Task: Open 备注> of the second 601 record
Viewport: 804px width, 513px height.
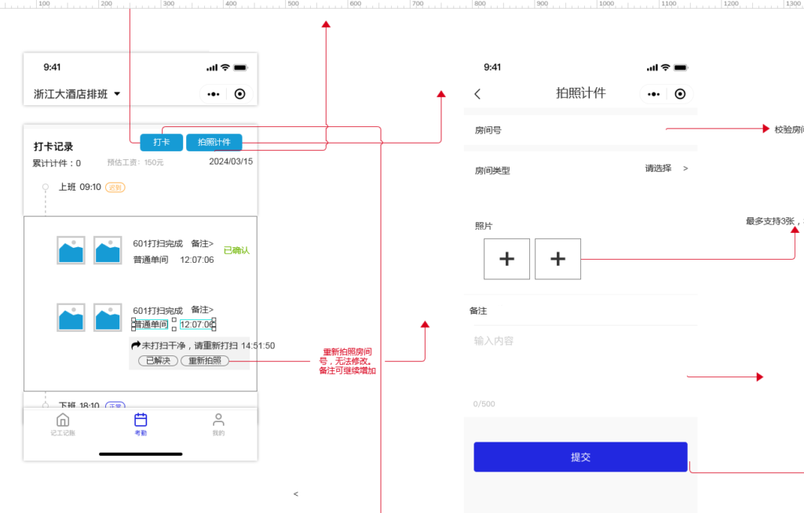Action: pyautogui.click(x=202, y=310)
